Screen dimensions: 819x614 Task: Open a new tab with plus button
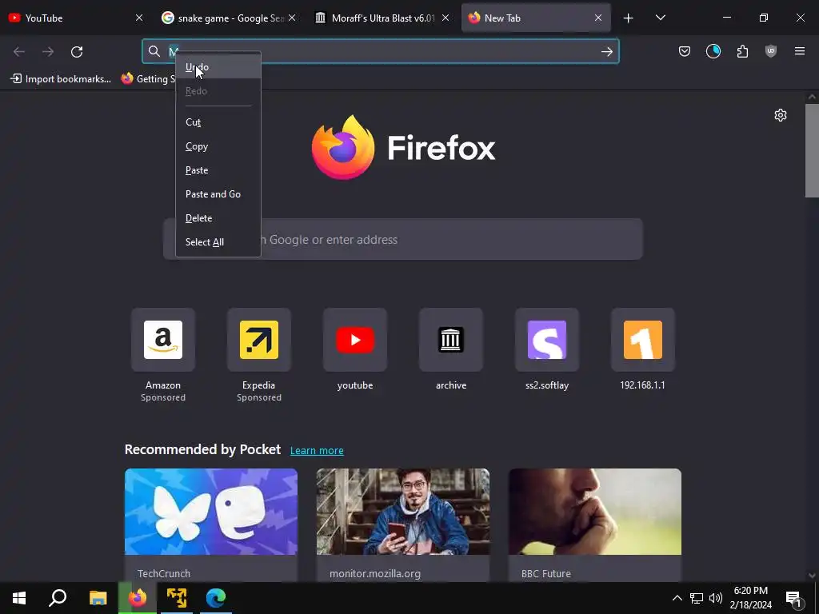tap(629, 18)
